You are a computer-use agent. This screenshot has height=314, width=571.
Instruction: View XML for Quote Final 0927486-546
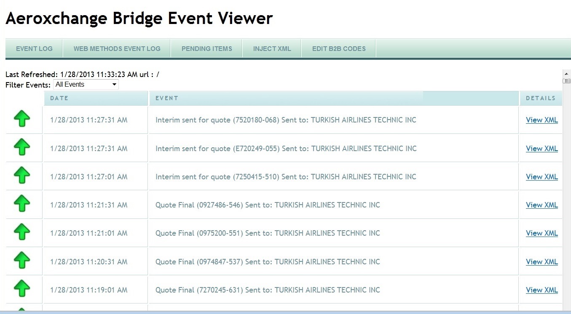tap(542, 205)
